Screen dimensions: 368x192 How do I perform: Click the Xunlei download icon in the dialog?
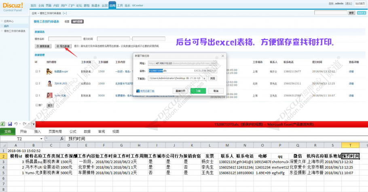pos(138,91)
